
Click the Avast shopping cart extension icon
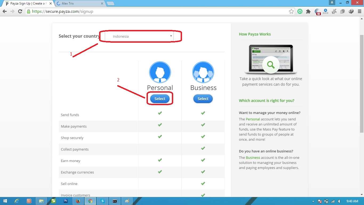pos(334,11)
